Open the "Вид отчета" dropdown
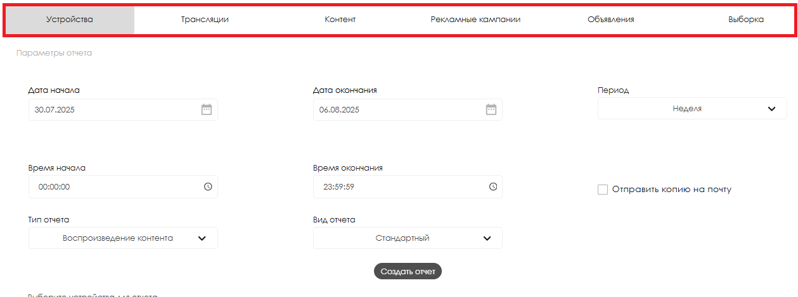 [x=408, y=238]
